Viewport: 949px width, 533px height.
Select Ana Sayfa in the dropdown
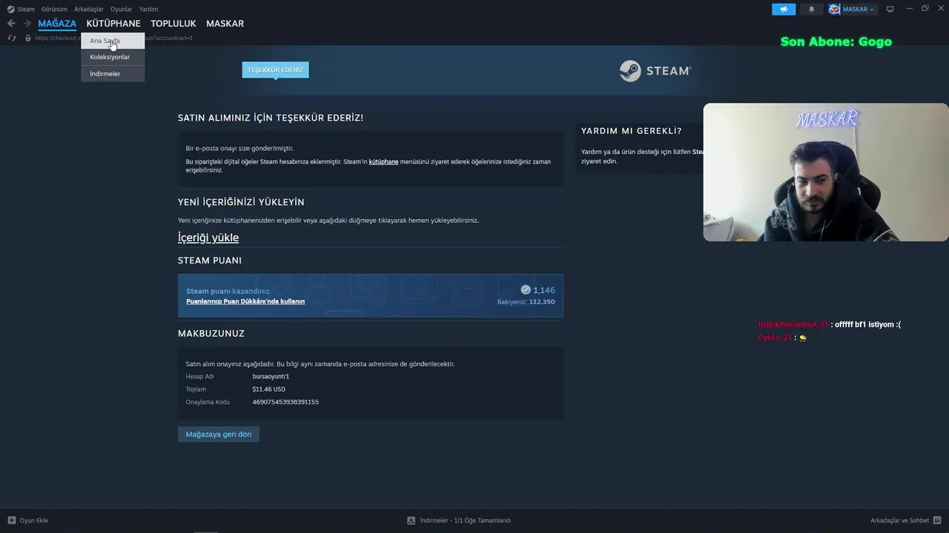(x=113, y=41)
